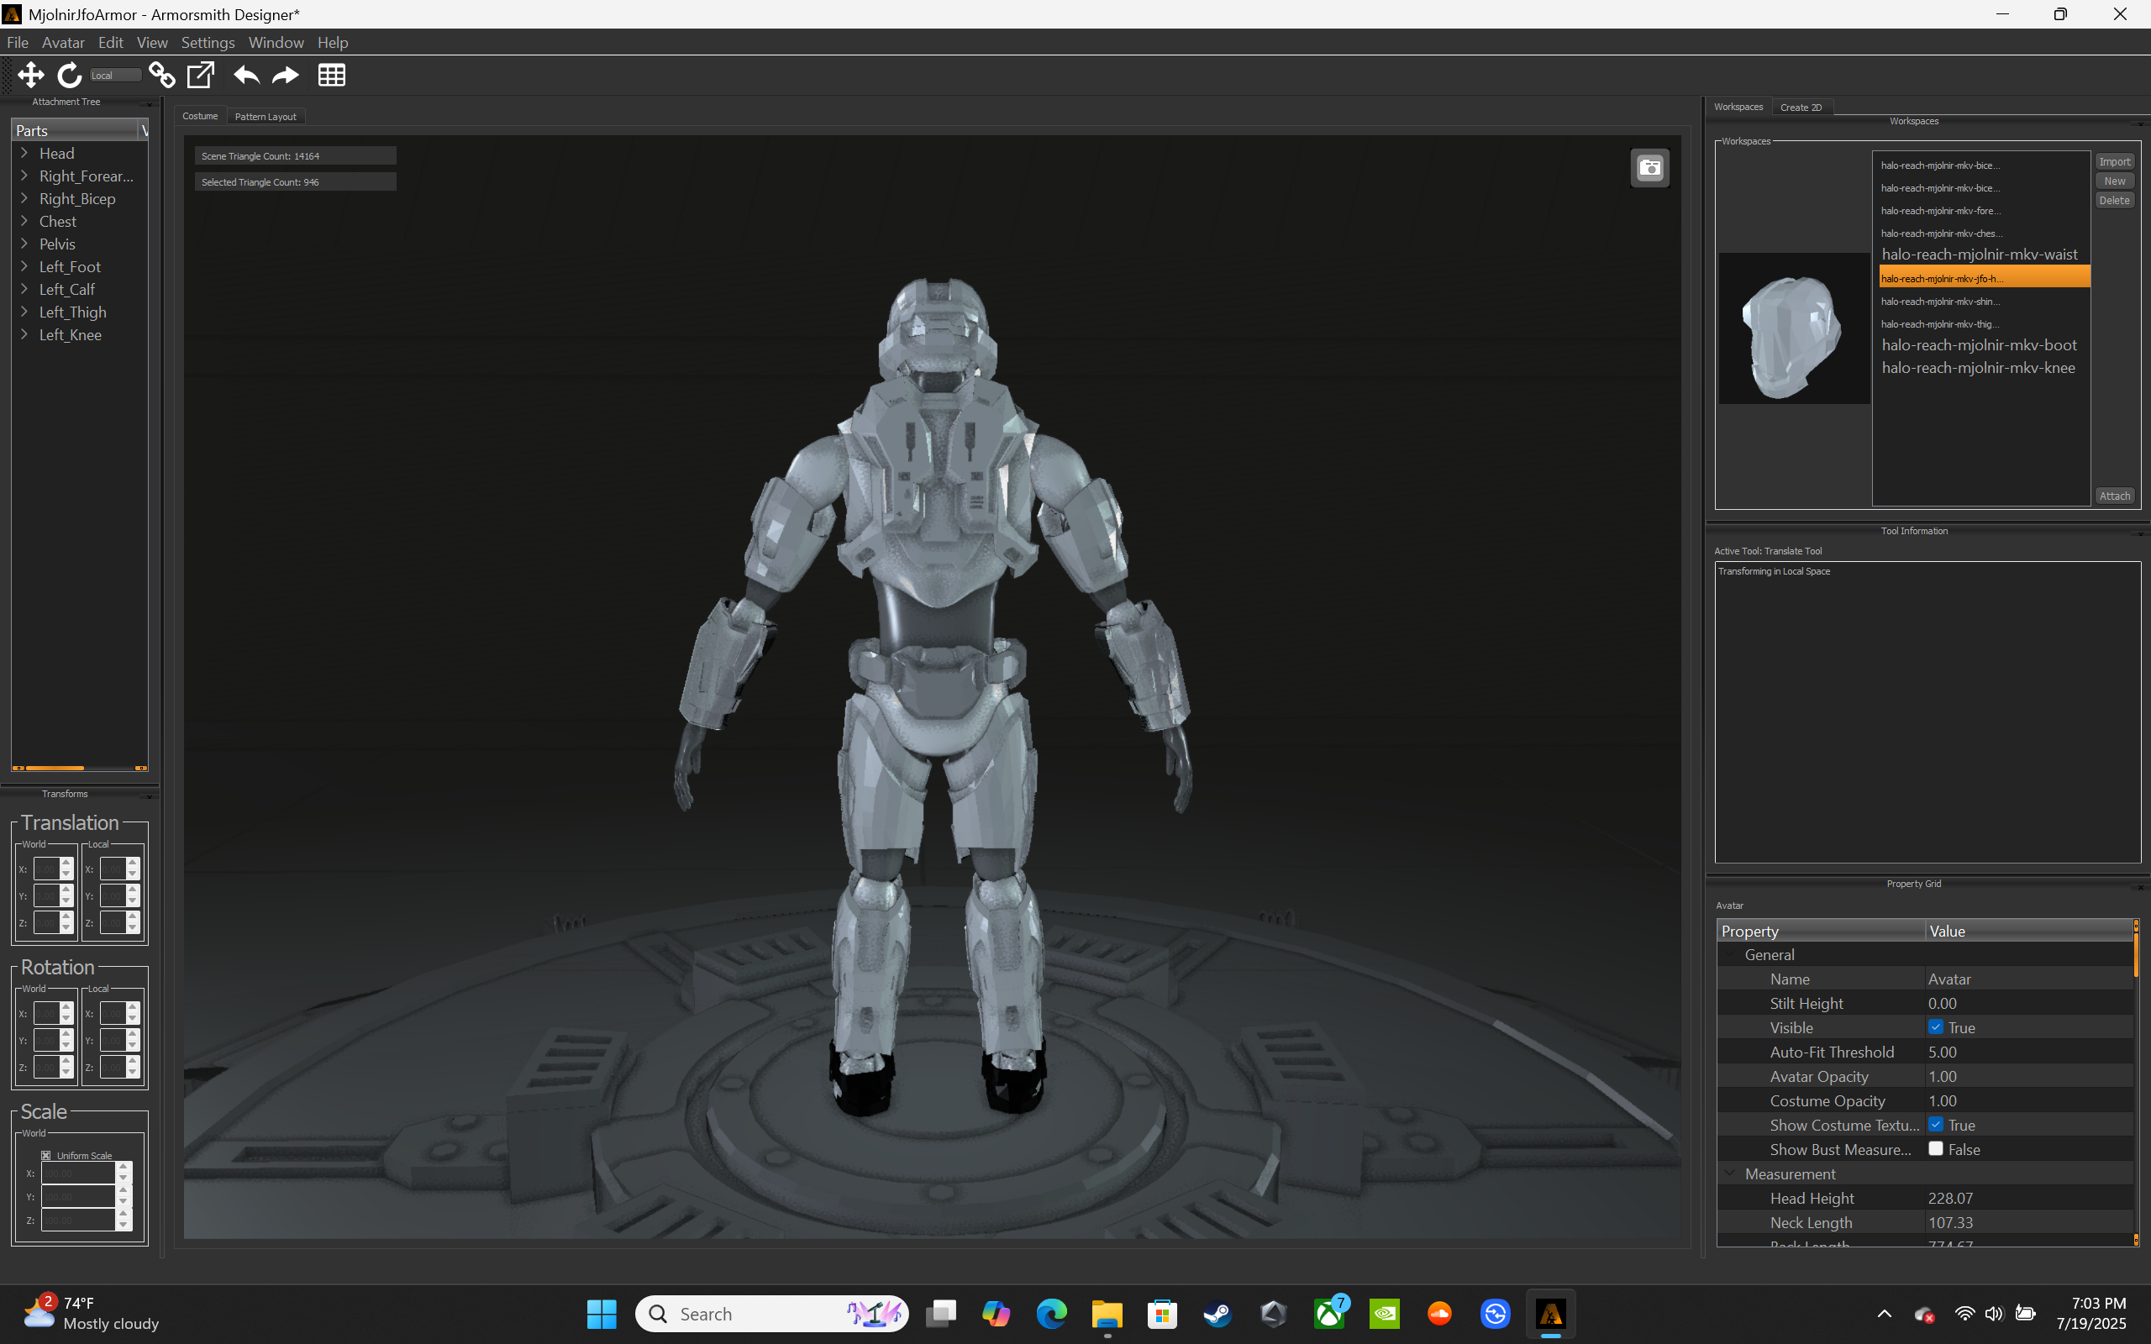Viewport: 2151px width, 1344px height.
Task: Click the Import workspace button
Action: 2115,162
